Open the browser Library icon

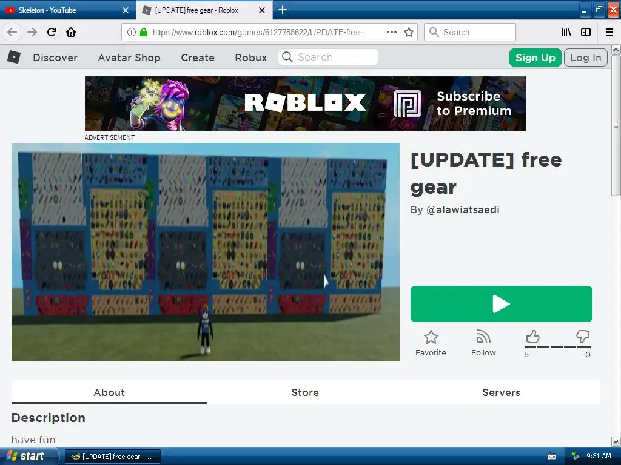[566, 32]
